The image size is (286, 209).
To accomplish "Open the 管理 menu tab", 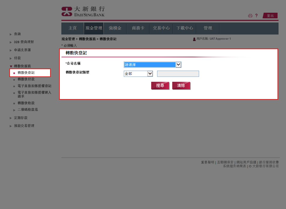I will [208, 29].
